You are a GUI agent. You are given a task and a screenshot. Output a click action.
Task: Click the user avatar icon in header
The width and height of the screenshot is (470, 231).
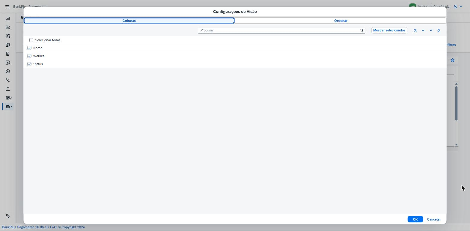[455, 6]
